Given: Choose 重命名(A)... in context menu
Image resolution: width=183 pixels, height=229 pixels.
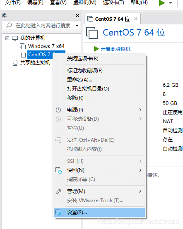Looking at the screenshot, I should coord(99,80).
